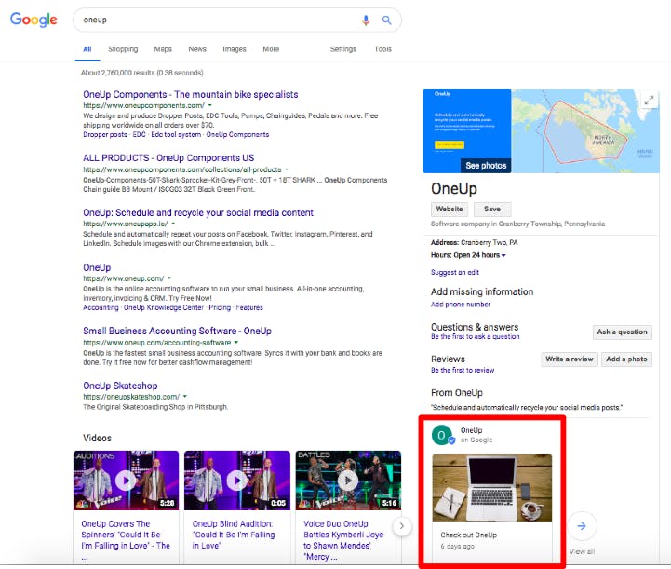Click the Ask a question button
Screen dimensions: 671x569
pos(623,332)
